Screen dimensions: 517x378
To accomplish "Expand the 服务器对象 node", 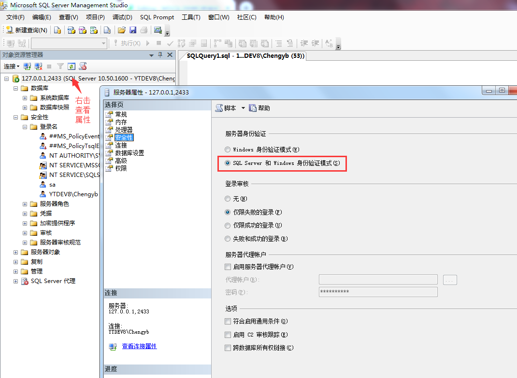I will click(x=15, y=252).
